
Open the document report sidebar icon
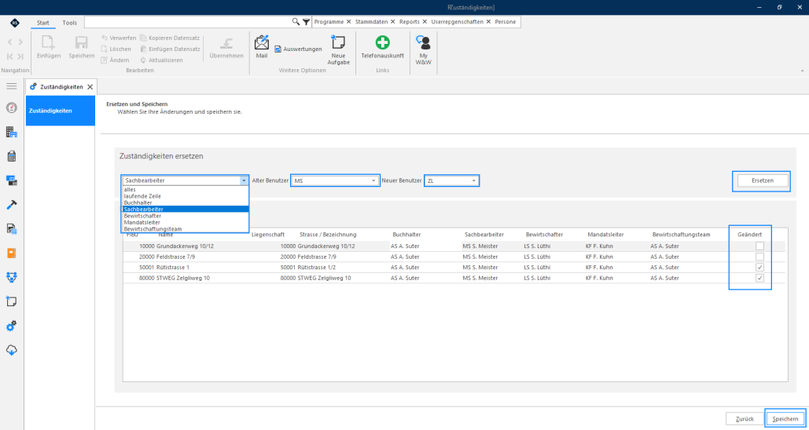point(11,228)
